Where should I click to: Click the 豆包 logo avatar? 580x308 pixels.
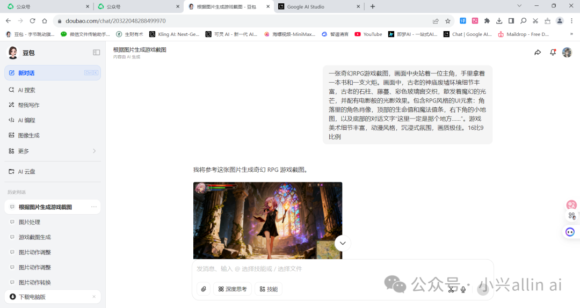pos(13,53)
